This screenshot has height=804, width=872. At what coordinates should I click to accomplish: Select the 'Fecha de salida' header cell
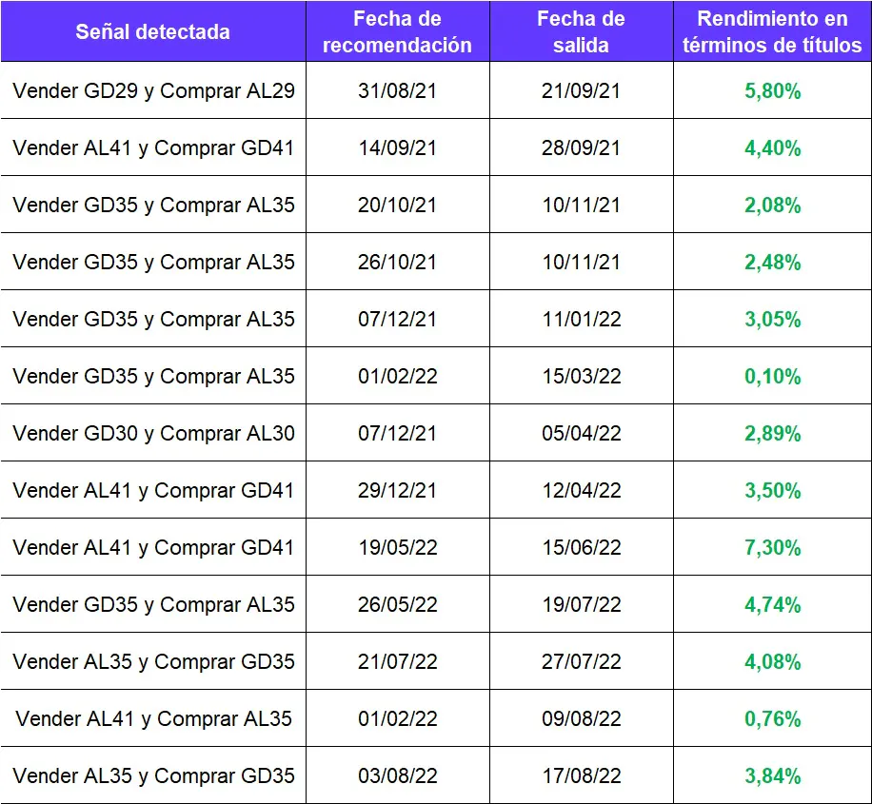(581, 31)
